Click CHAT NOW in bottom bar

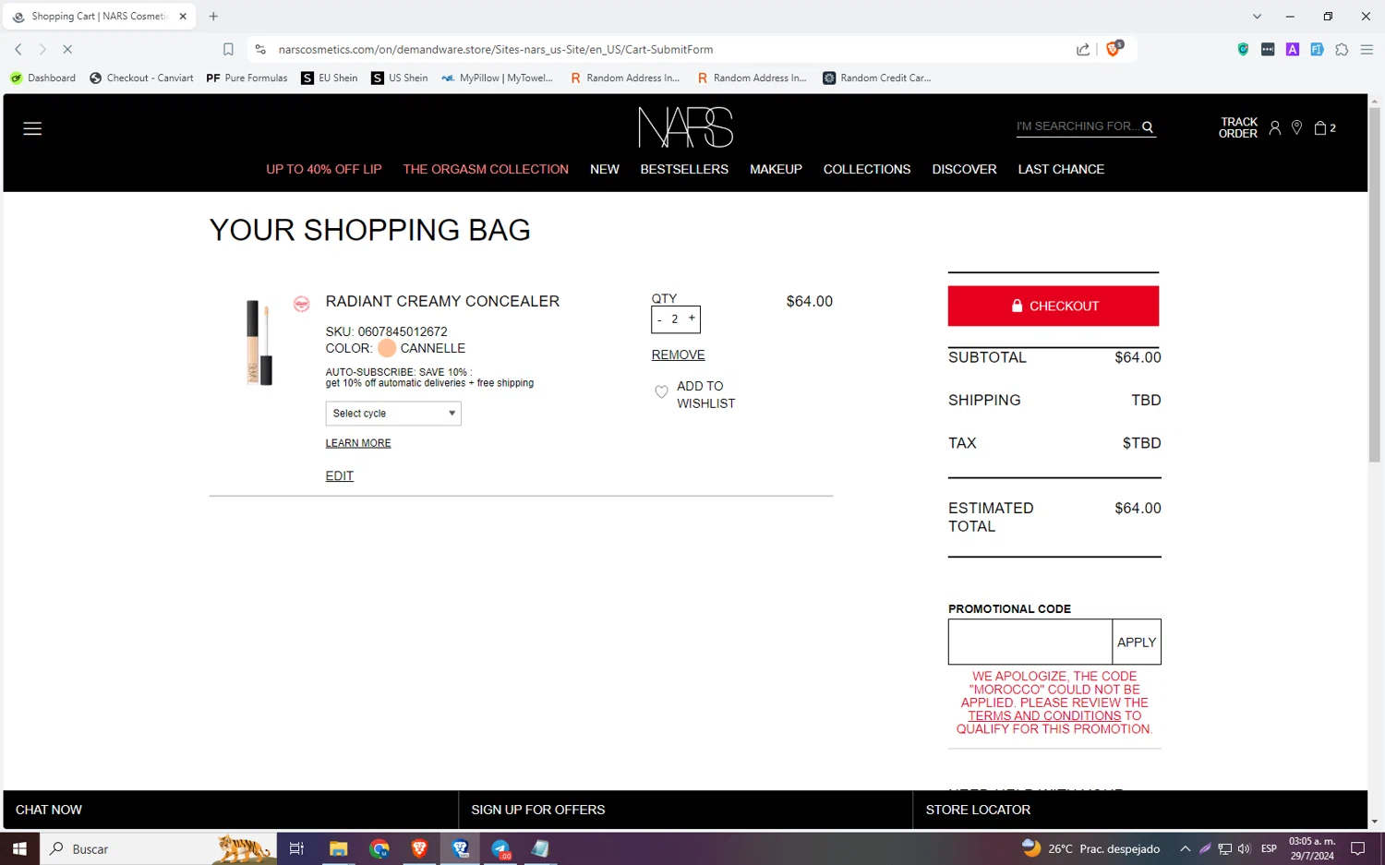[49, 810]
